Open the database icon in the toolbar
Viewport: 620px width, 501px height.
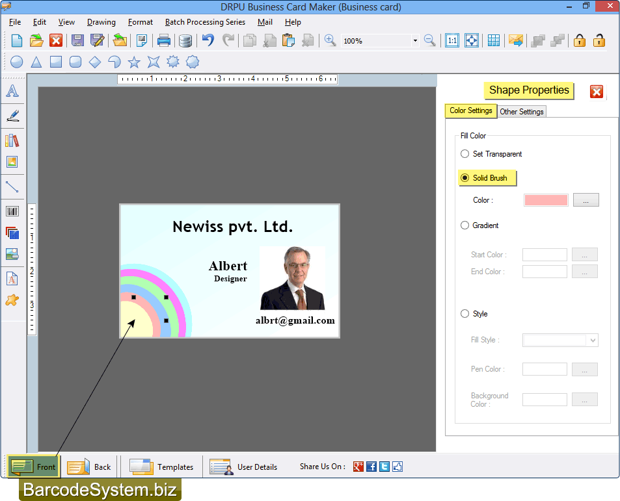pos(185,41)
